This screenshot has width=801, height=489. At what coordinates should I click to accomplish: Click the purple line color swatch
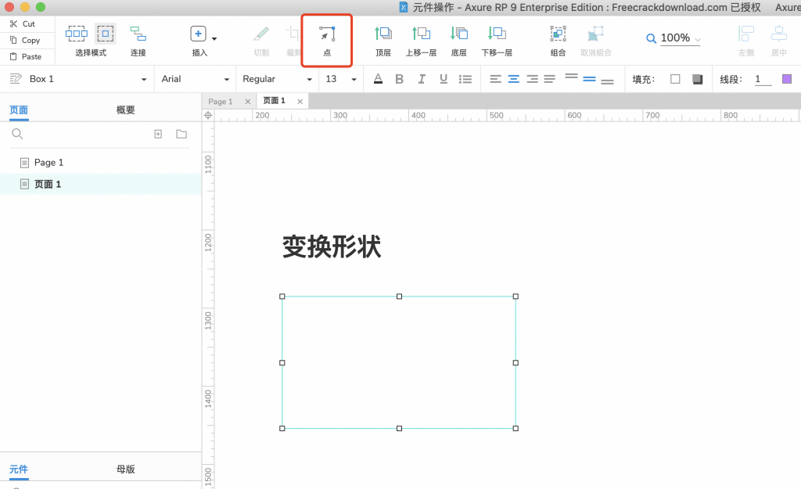tap(787, 79)
